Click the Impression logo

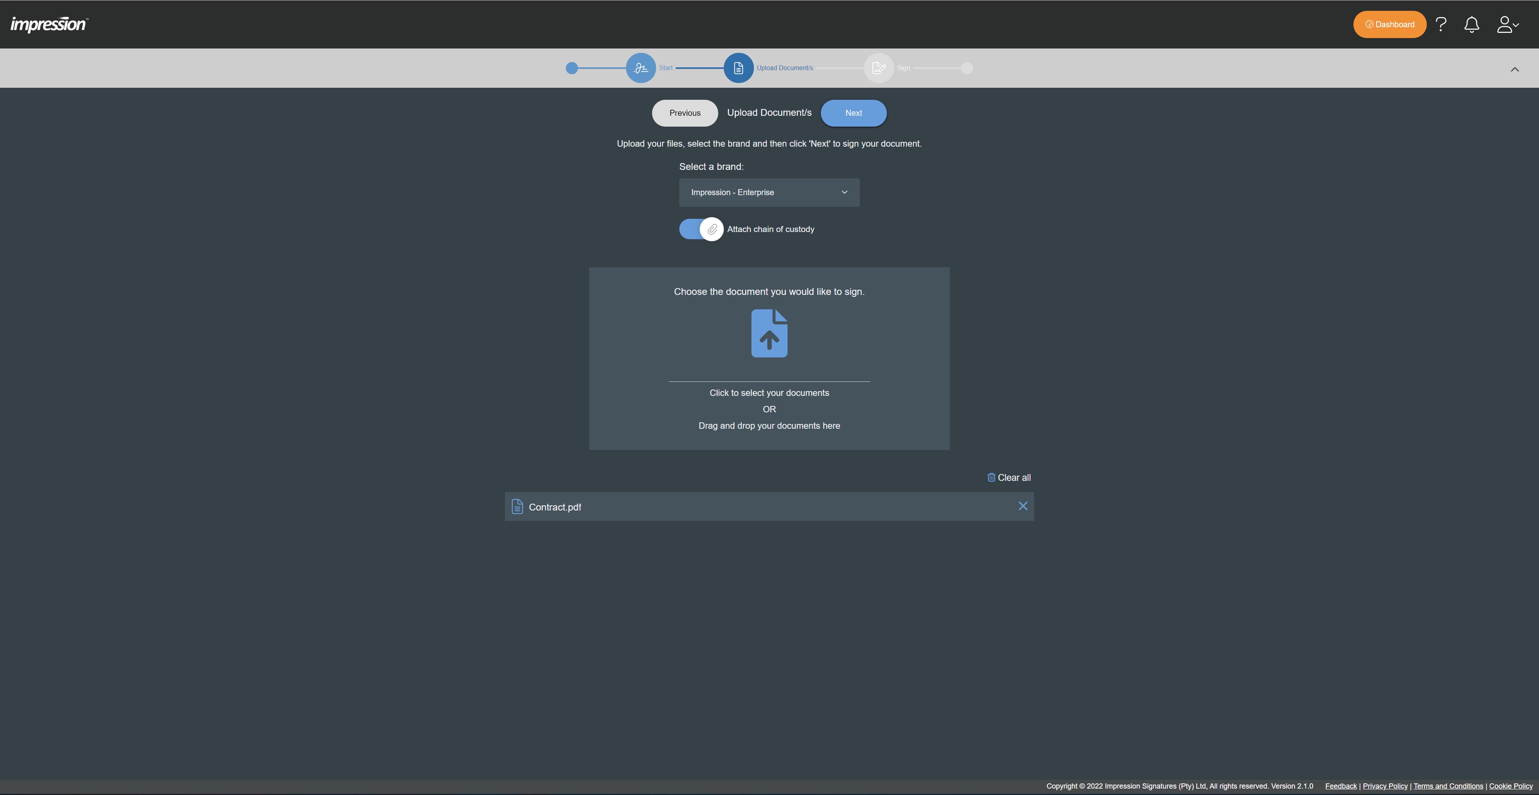49,24
